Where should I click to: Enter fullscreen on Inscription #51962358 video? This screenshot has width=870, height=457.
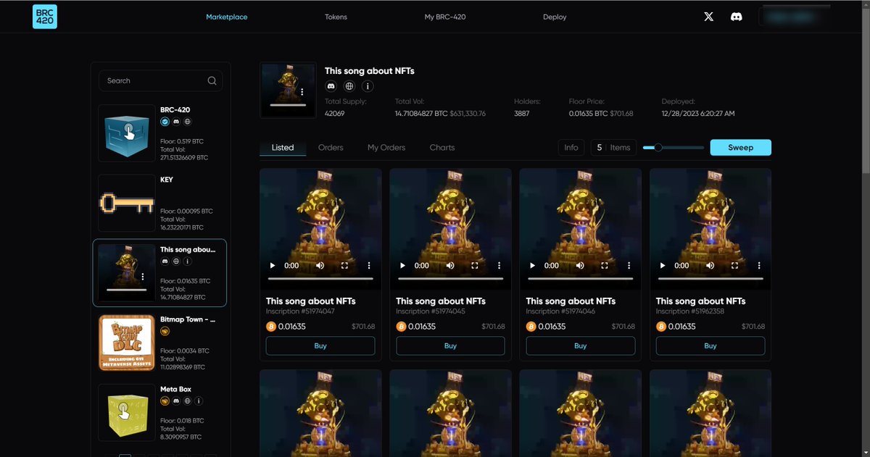pyautogui.click(x=734, y=266)
